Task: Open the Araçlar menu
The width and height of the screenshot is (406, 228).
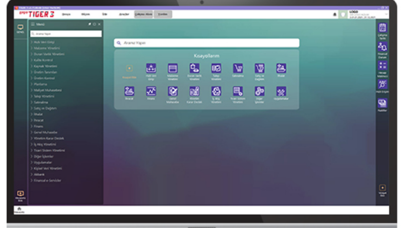Action: (124, 14)
